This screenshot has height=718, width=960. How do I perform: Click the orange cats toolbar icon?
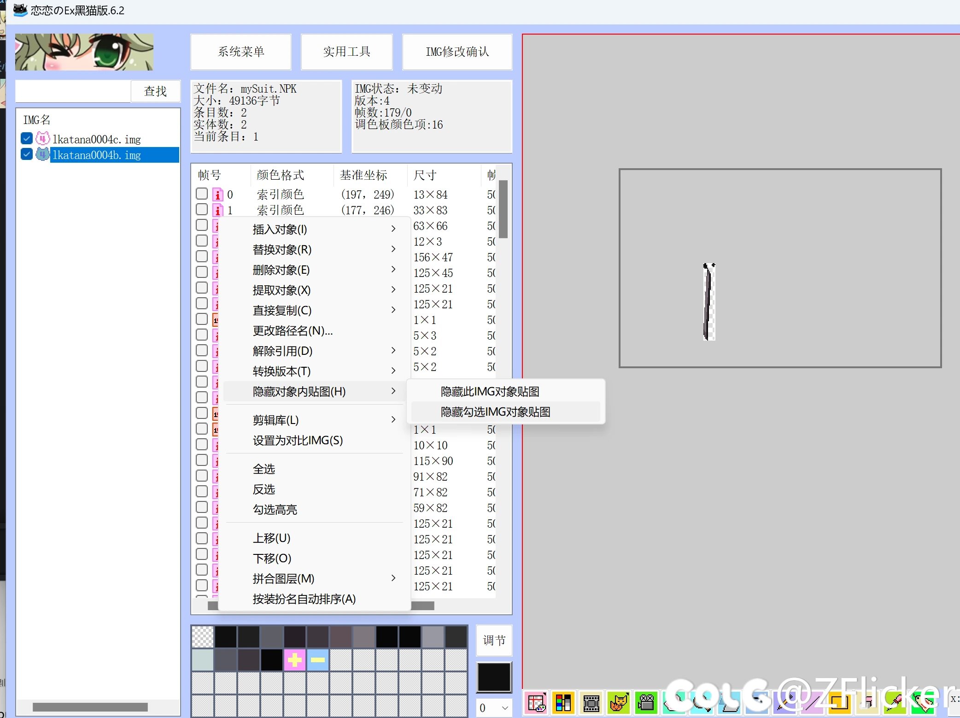(619, 703)
